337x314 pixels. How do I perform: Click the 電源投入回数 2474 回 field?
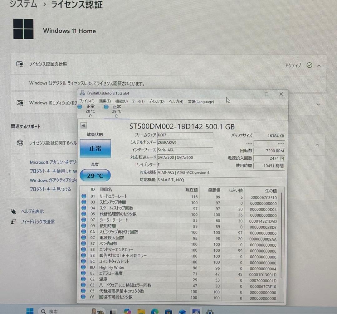(269, 158)
